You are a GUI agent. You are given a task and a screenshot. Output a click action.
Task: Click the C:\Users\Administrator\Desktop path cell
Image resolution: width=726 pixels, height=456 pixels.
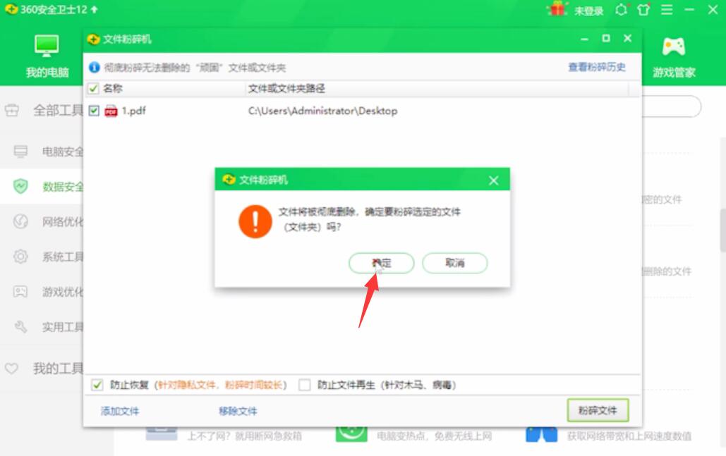click(x=322, y=111)
